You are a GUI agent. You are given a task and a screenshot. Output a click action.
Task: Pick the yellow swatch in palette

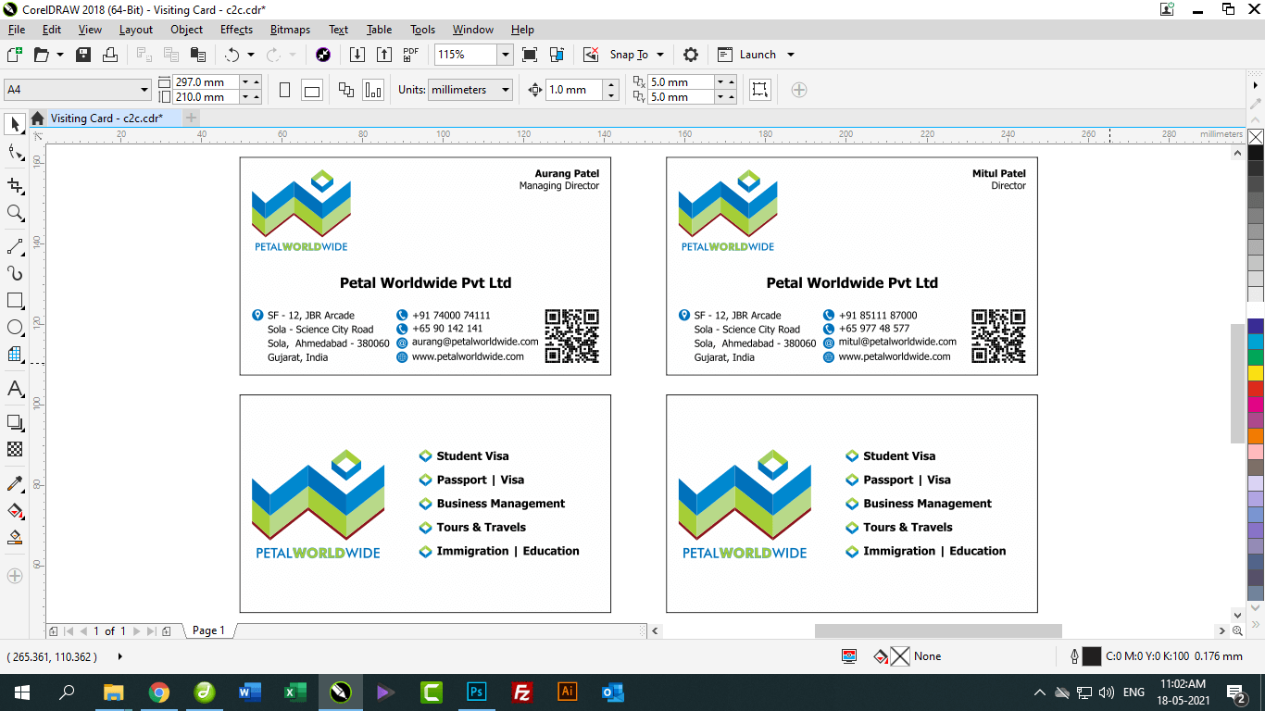point(1255,373)
